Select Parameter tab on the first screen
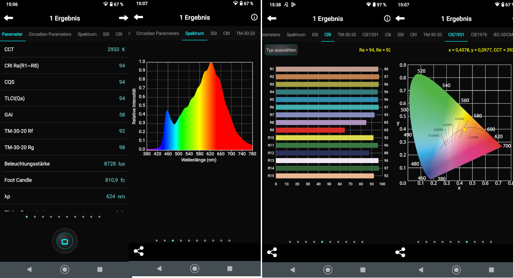 12,34
